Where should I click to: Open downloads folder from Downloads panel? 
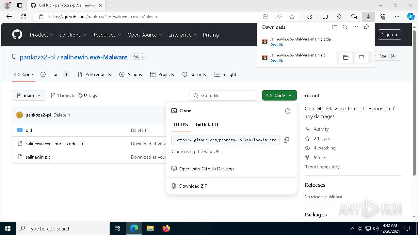tap(334, 27)
